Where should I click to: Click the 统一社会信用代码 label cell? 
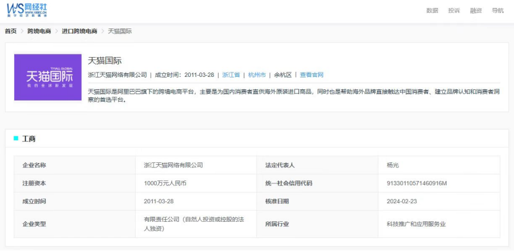point(317,183)
